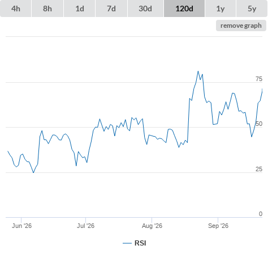
Task: Click the 75 RSI gridline label
Action: tap(259, 79)
